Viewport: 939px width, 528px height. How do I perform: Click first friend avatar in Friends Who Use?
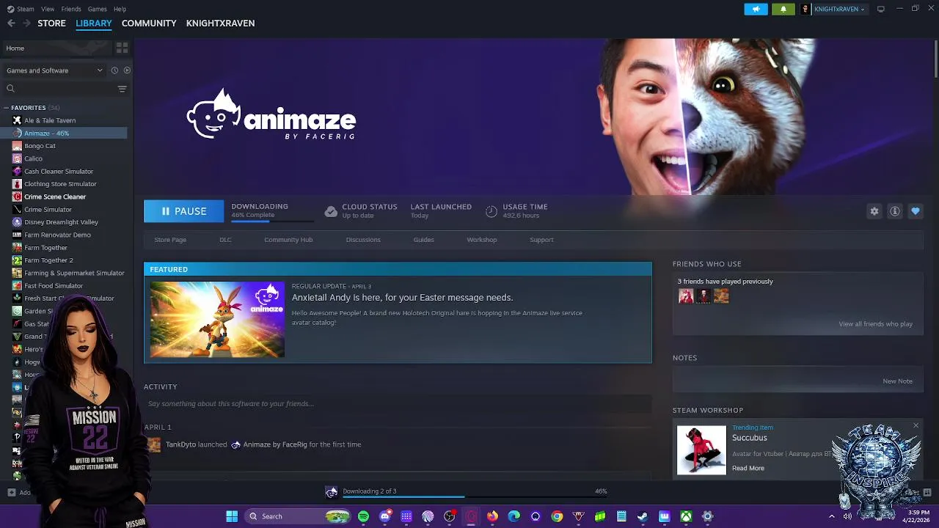686,296
